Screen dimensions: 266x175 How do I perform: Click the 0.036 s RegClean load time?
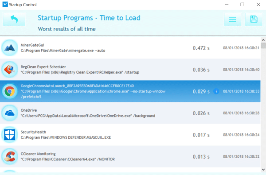tap(201, 70)
